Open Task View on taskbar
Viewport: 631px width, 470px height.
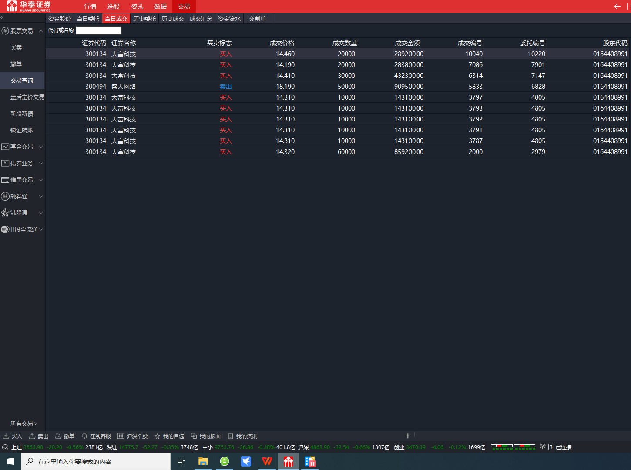[x=181, y=461]
